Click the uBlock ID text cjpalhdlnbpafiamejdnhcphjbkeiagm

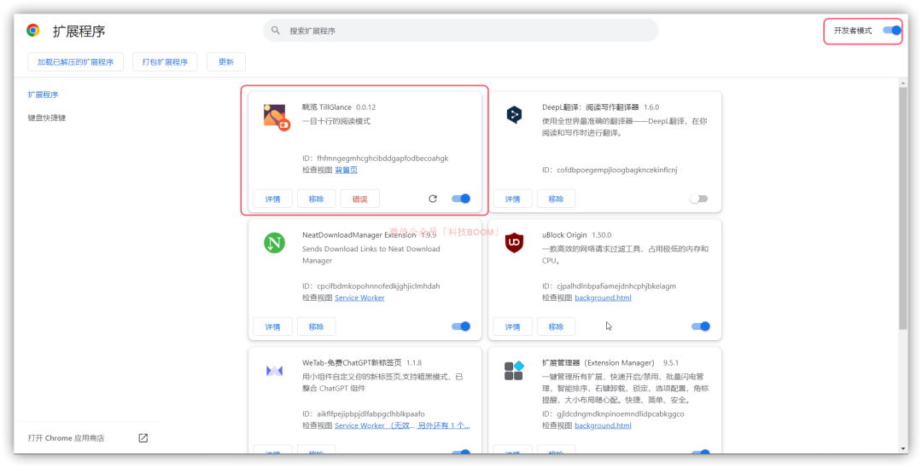coord(616,286)
